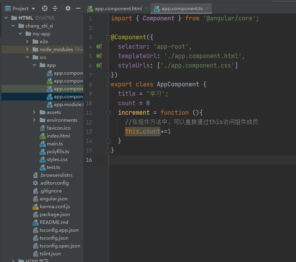Expand the e2e folder
This screenshot has height=262, width=296.
27,42
